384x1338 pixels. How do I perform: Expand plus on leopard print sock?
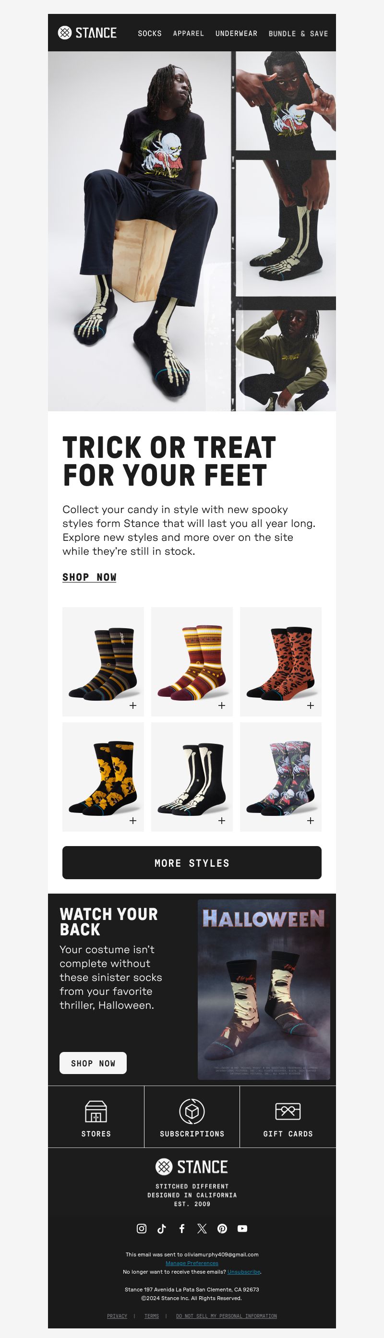pos(310,705)
